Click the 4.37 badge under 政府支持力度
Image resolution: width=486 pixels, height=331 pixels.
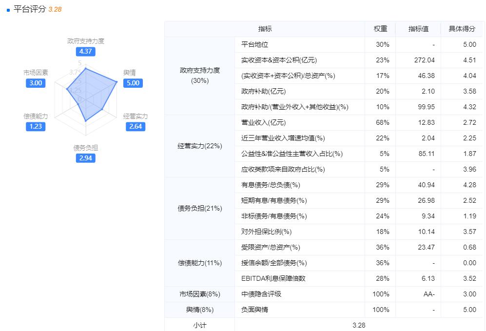85,51
